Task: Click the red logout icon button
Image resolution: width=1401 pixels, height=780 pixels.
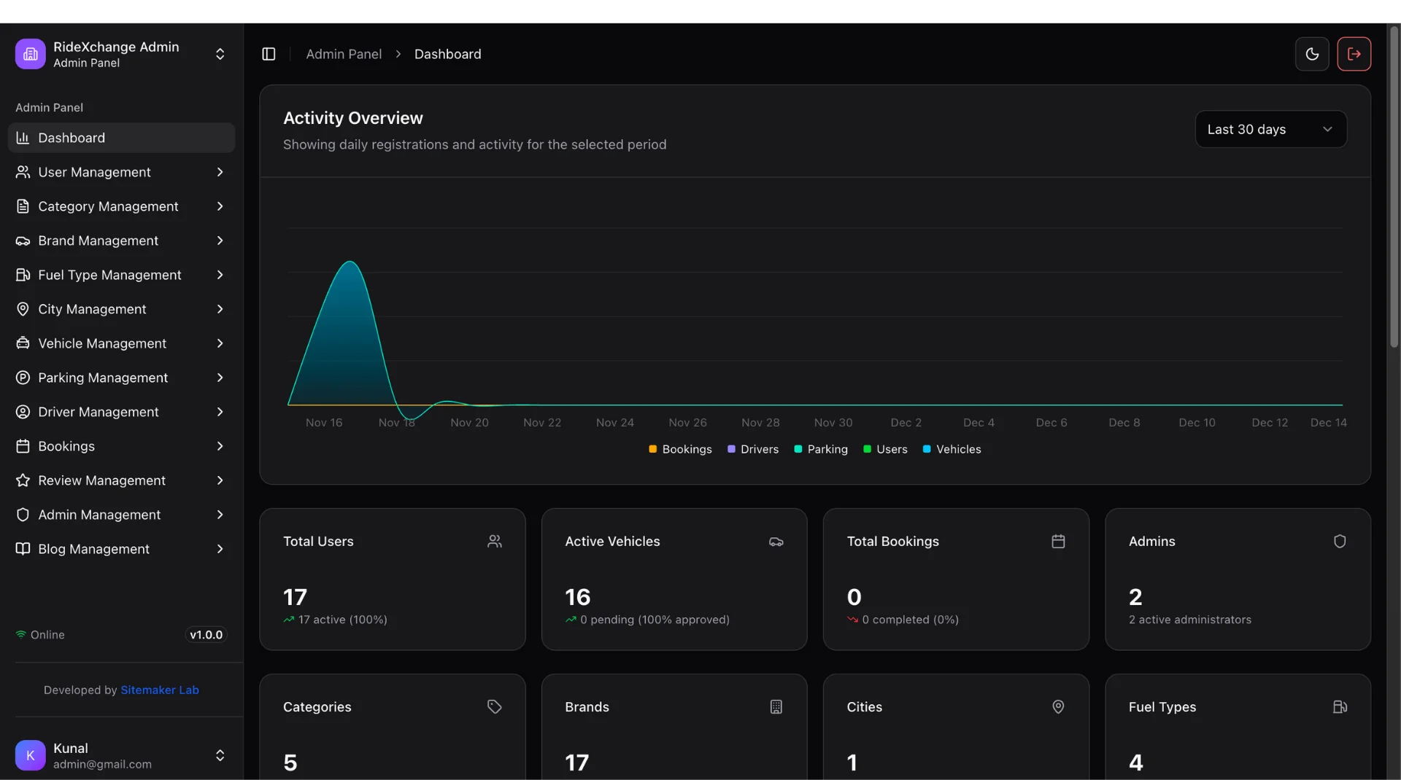Action: 1354,54
